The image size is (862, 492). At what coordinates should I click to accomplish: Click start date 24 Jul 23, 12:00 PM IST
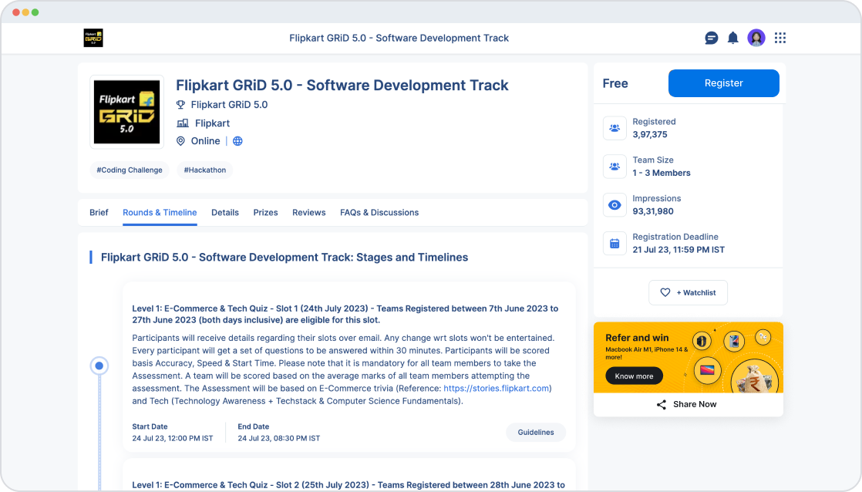coord(173,439)
